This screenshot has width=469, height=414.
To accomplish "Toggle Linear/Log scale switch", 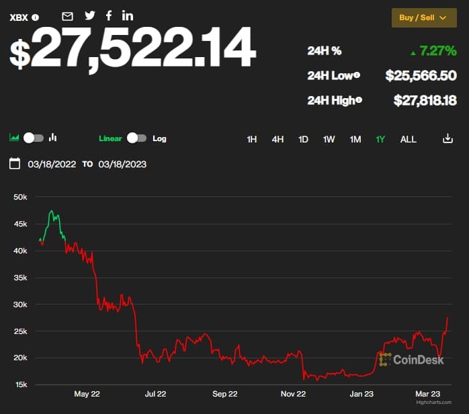I will click(136, 138).
